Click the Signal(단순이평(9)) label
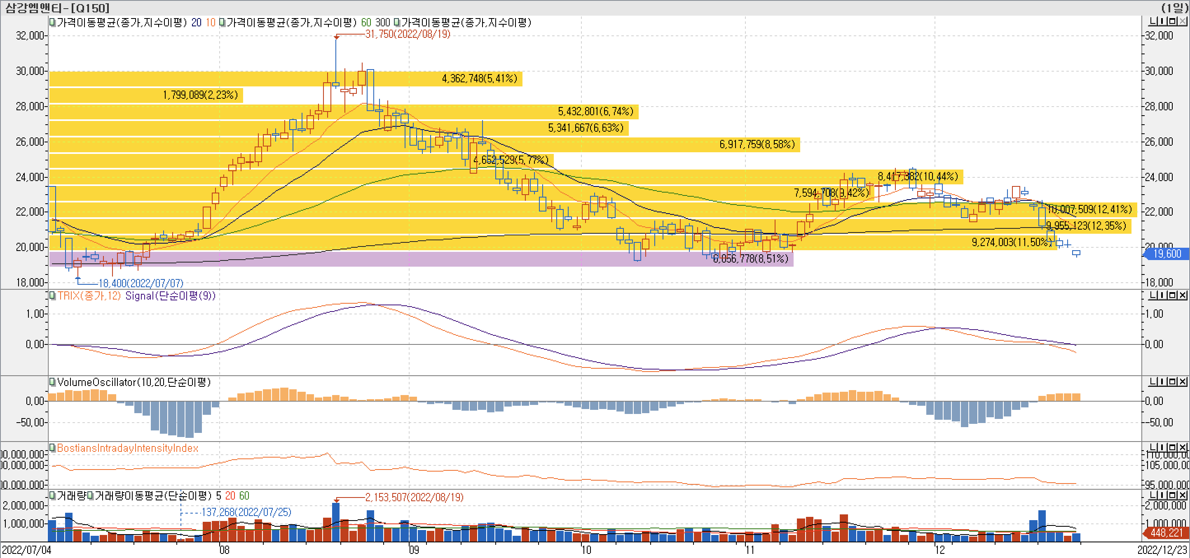The height and width of the screenshot is (558, 1190). coord(170,295)
